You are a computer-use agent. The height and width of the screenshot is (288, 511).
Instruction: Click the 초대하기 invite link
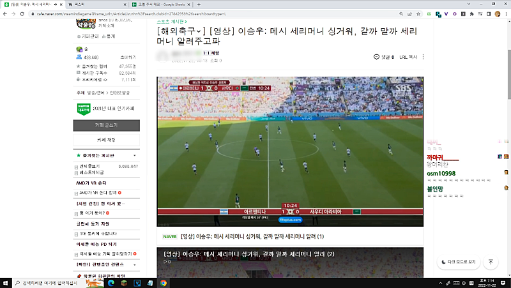coord(128,57)
